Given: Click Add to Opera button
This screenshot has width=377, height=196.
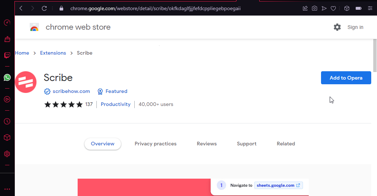Looking at the screenshot, I should pos(346,78).
